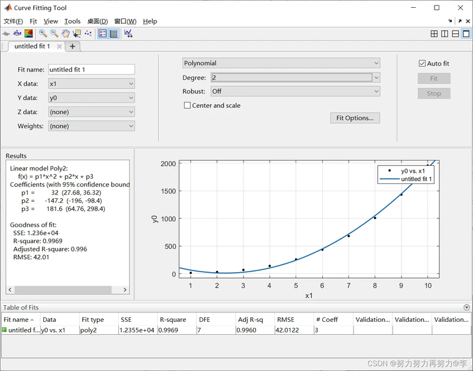Screen dimensions: 473x371
Task: Add a new fit with the plus tab
Action: point(72,46)
